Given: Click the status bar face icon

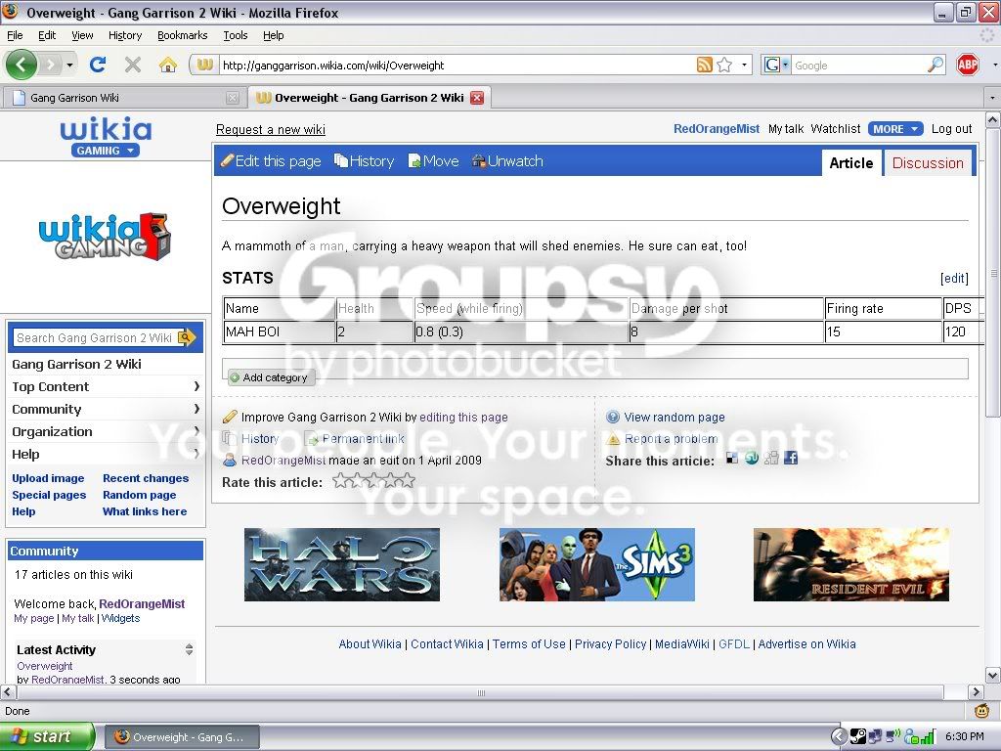Looking at the screenshot, I should pyautogui.click(x=981, y=710).
